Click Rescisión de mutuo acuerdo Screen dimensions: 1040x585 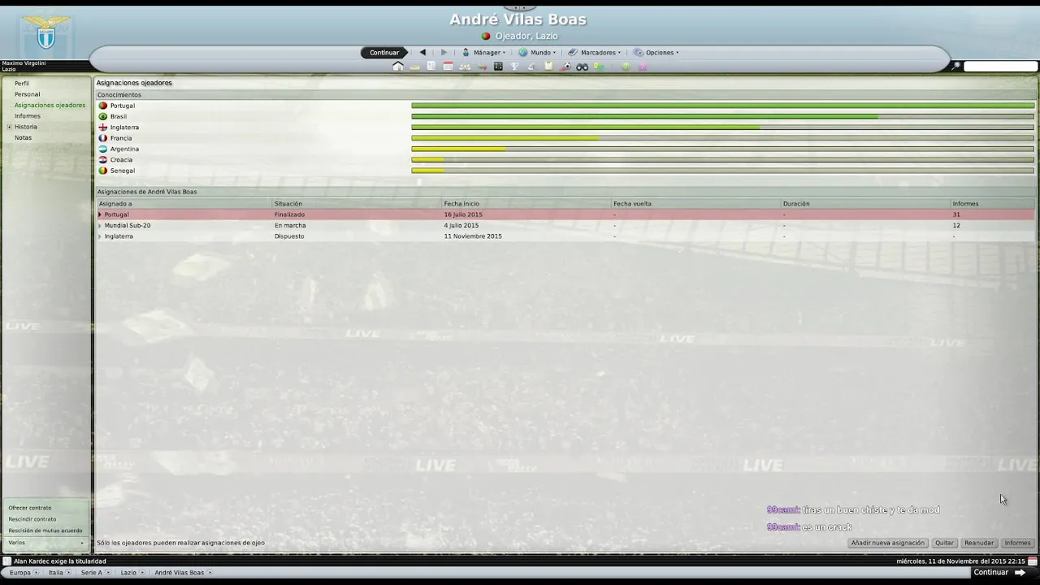click(x=45, y=531)
